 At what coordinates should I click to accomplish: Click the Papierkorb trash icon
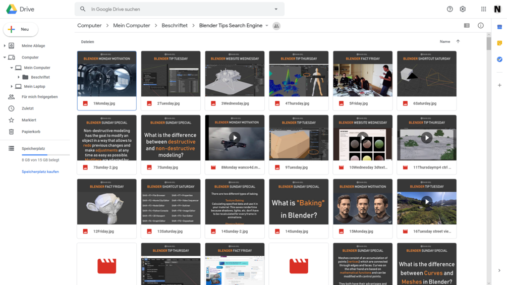coord(11,132)
